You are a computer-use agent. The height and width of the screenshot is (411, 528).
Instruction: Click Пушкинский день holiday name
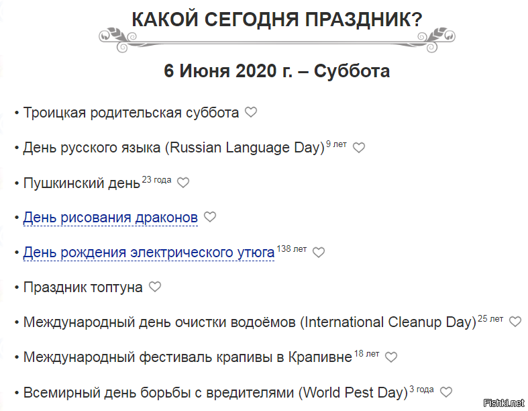(81, 183)
